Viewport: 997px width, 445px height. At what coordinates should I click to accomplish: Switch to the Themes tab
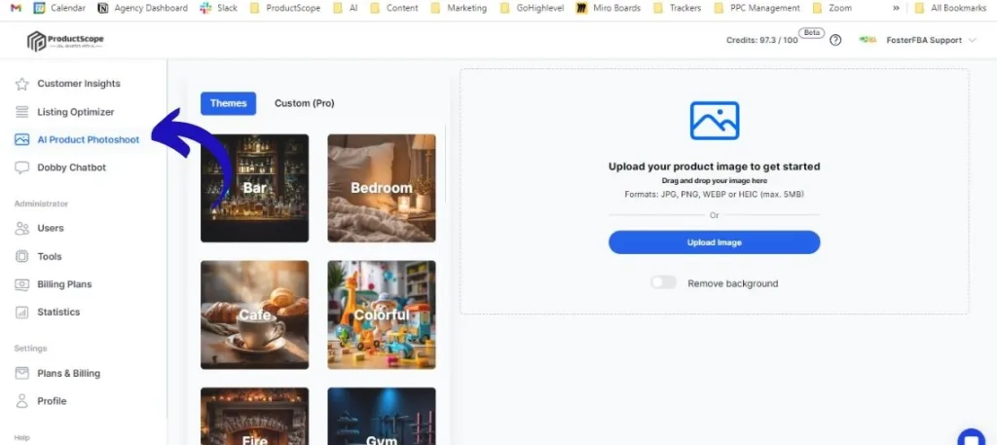click(x=228, y=103)
